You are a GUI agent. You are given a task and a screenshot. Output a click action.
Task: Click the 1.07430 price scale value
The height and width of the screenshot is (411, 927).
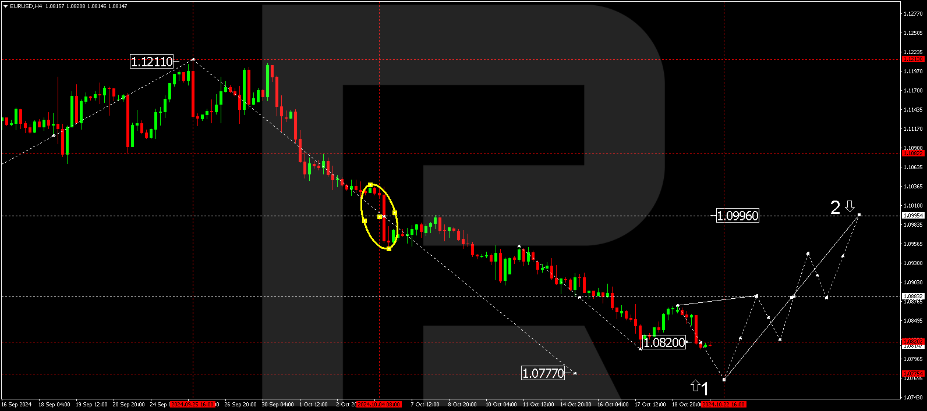(x=912, y=398)
